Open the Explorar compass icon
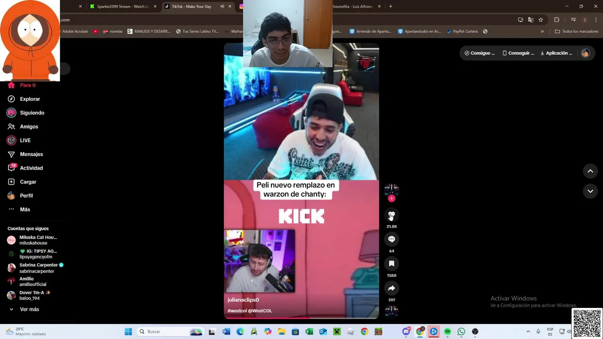This screenshot has height=339, width=603. (x=11, y=99)
